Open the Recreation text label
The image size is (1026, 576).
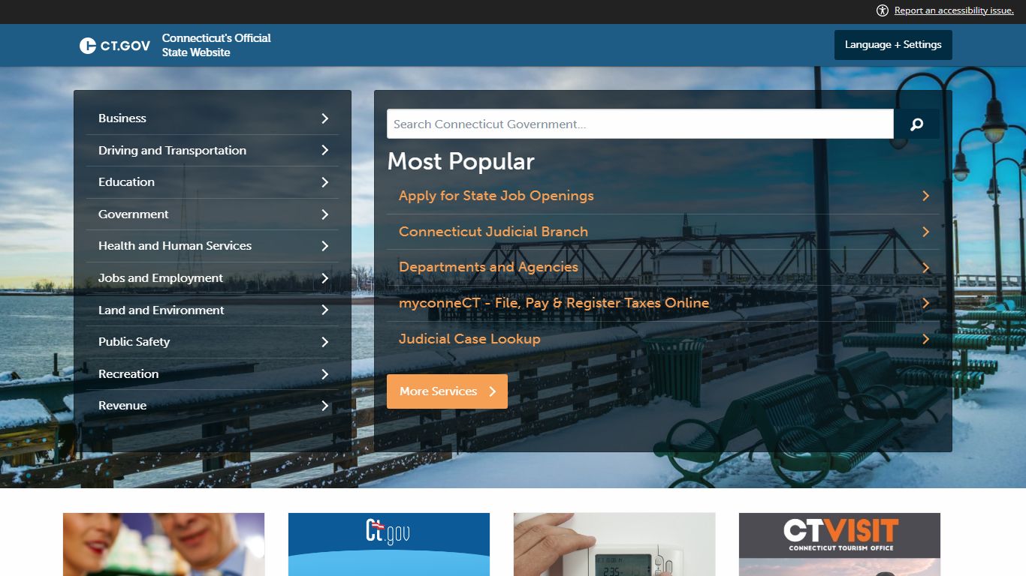[128, 374]
